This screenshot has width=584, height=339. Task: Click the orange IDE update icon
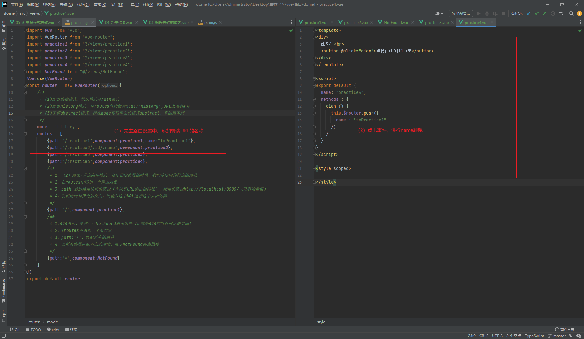point(580,13)
